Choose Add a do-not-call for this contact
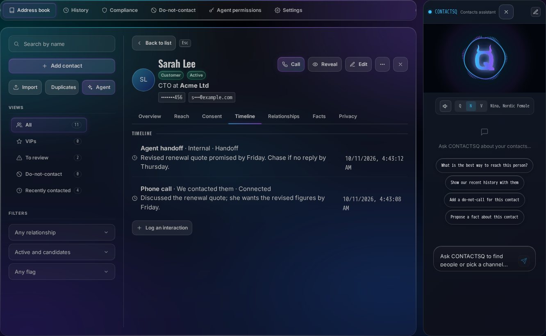This screenshot has height=336, width=546. pyautogui.click(x=485, y=200)
